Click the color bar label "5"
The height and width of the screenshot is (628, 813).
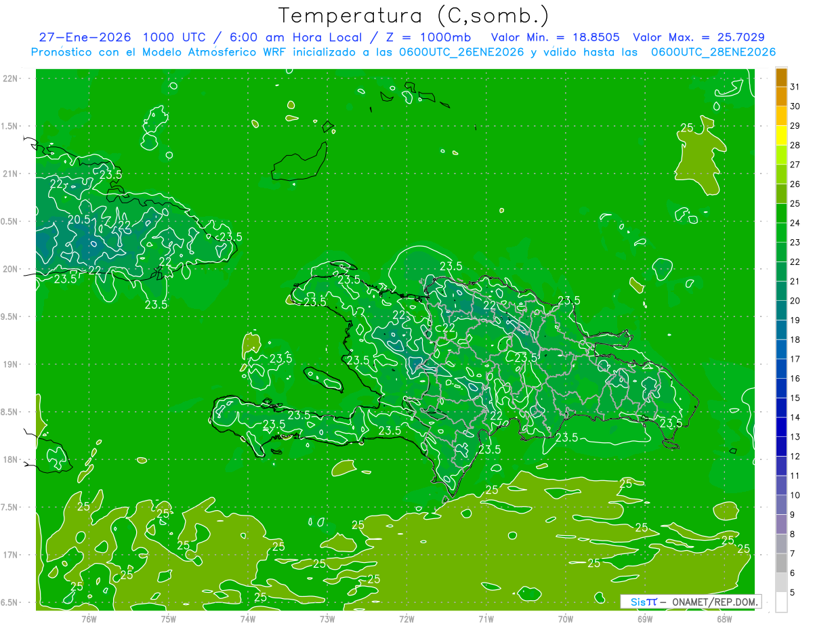pyautogui.click(x=793, y=592)
